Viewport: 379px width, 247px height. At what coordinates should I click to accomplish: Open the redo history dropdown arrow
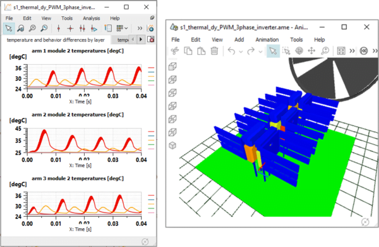click(260, 52)
